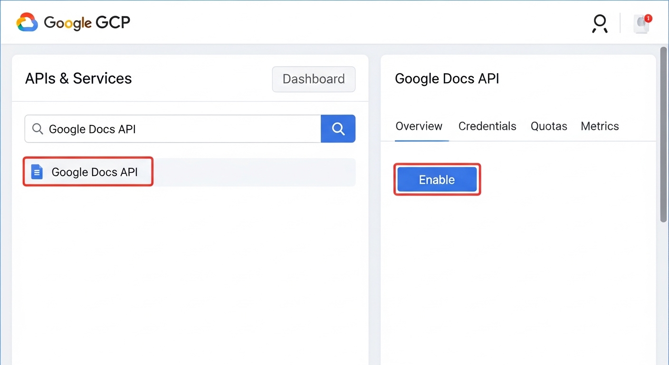Click the Google GCP header text
The image size is (669, 365).
87,23
